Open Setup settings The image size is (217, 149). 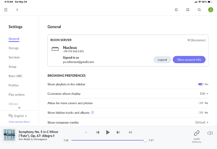(x=12, y=67)
